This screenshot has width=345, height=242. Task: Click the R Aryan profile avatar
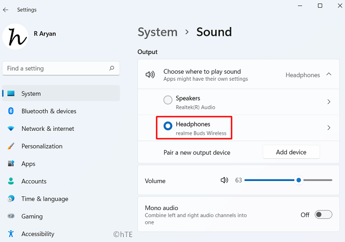15,37
